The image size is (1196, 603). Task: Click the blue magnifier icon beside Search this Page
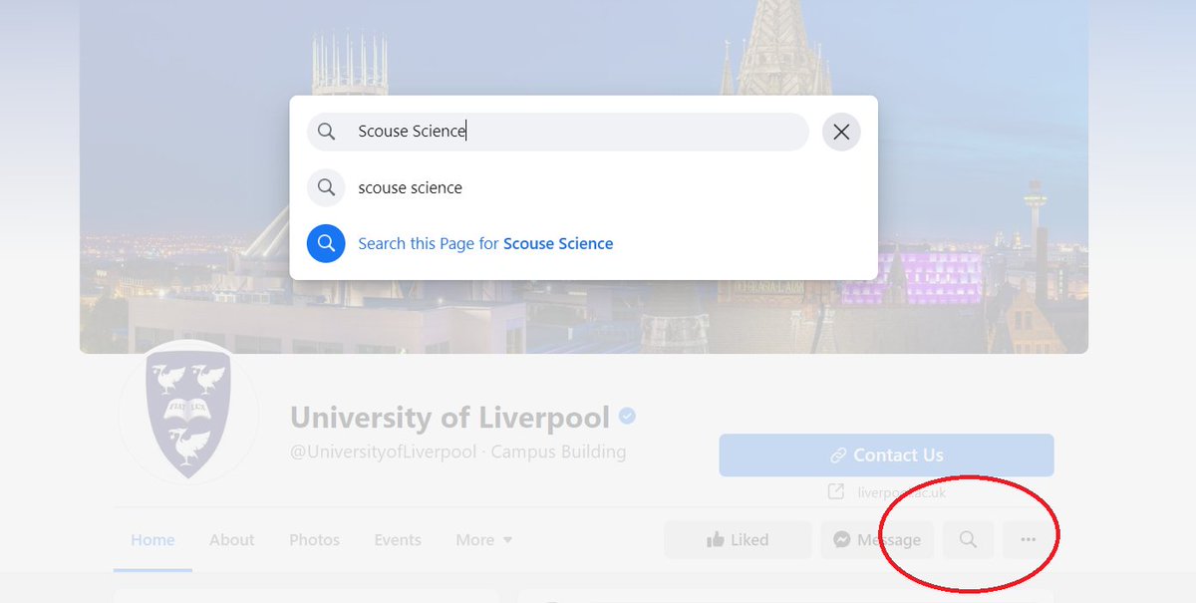[326, 243]
